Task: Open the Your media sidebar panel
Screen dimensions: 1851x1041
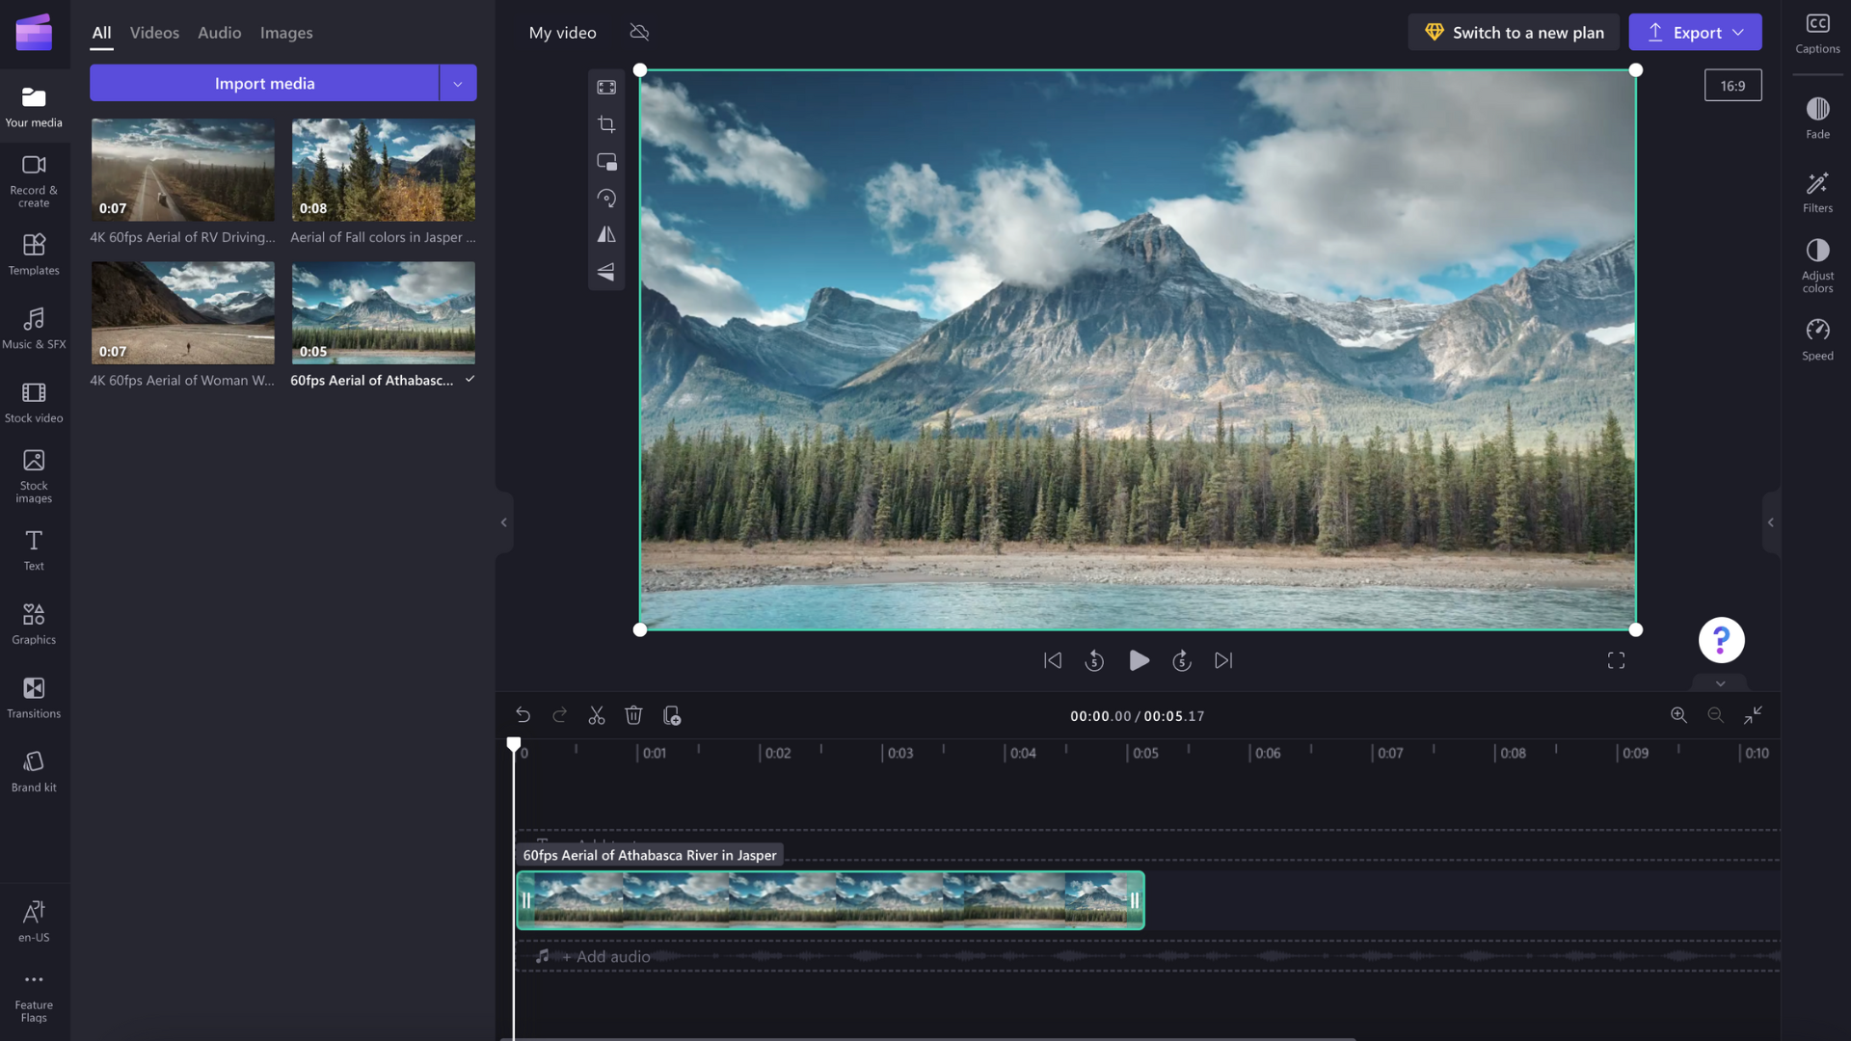Action: [34, 107]
